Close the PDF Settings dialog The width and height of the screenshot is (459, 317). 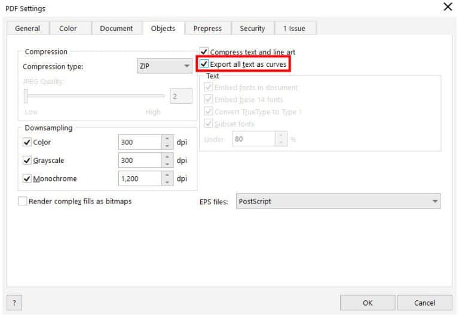[447, 7]
